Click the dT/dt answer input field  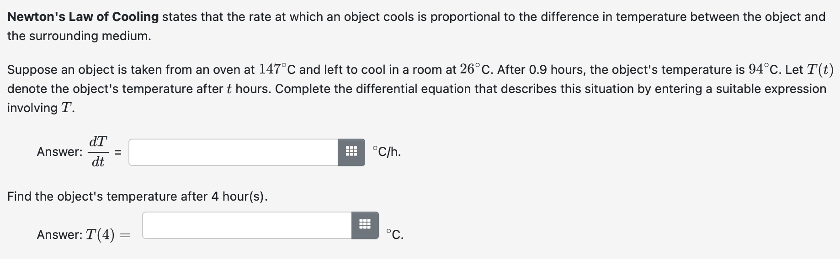[233, 152]
